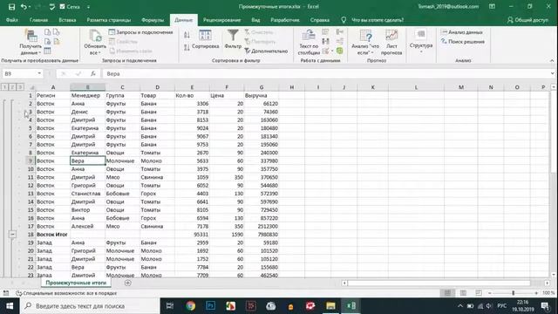
Task: Click sort ascending A-Z icon
Action: 187,35
